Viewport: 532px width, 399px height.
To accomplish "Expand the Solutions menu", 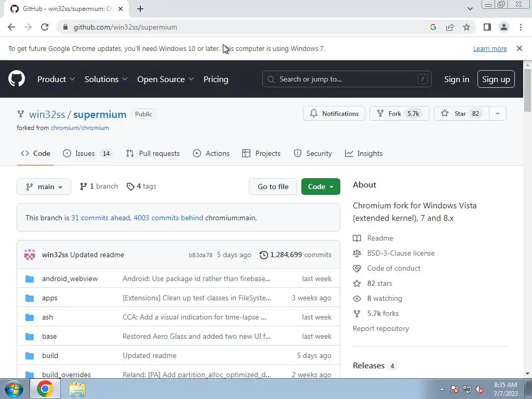I will point(106,79).
